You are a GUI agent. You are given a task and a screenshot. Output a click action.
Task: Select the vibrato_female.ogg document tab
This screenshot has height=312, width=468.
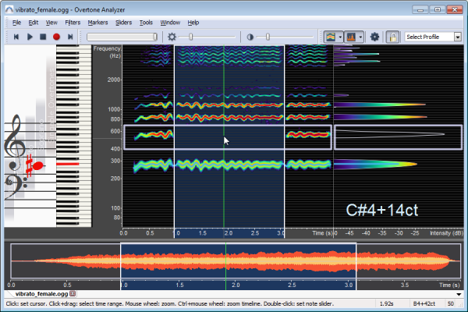[x=41, y=294]
